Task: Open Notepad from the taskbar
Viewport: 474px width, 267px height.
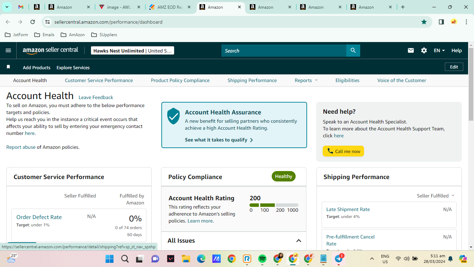Action: pos(323,259)
